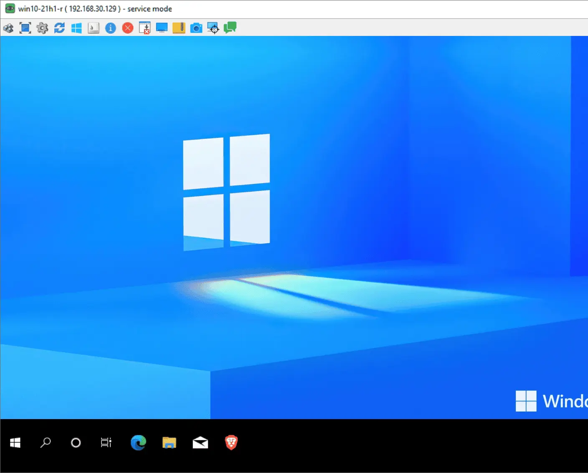Launch Microsoft Edge from the taskbar
Image resolution: width=588 pixels, height=473 pixels.
point(138,442)
